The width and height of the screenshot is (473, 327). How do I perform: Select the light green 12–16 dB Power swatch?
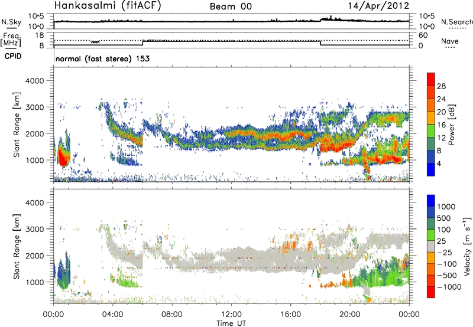431,131
